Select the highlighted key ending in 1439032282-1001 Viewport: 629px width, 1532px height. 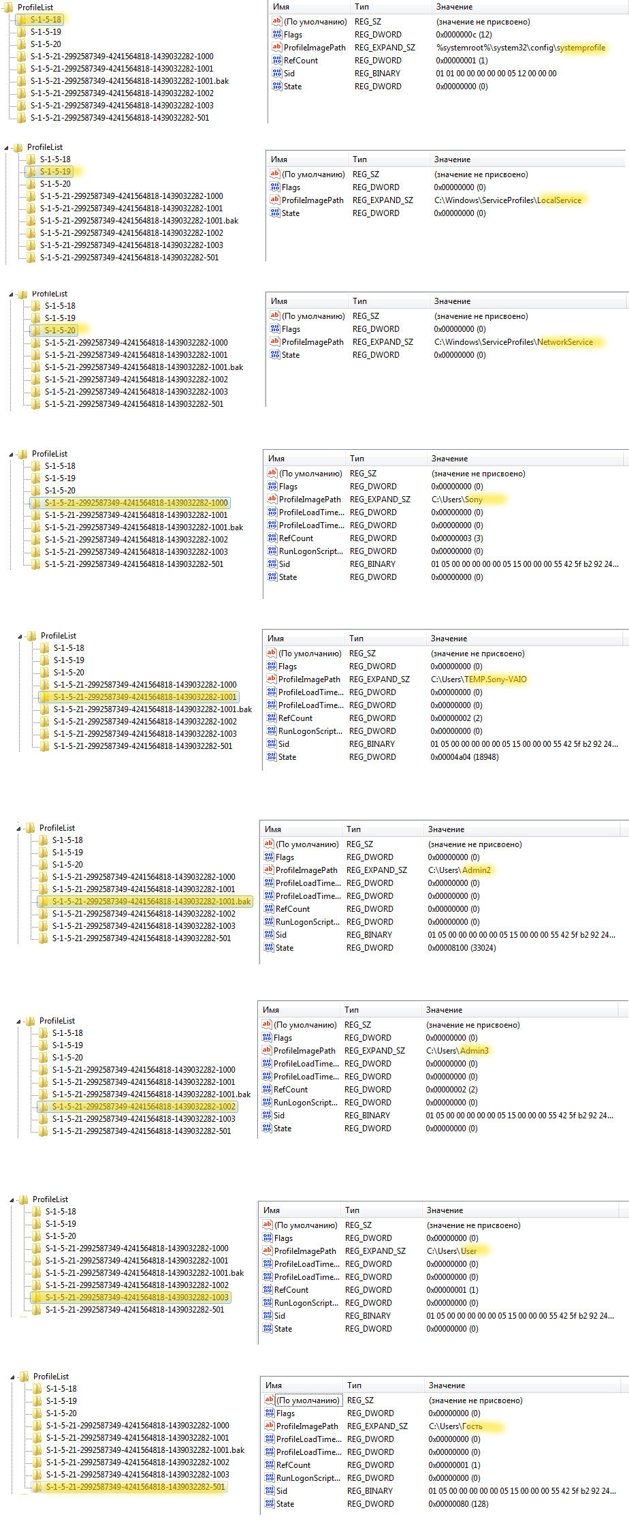[x=145, y=697]
